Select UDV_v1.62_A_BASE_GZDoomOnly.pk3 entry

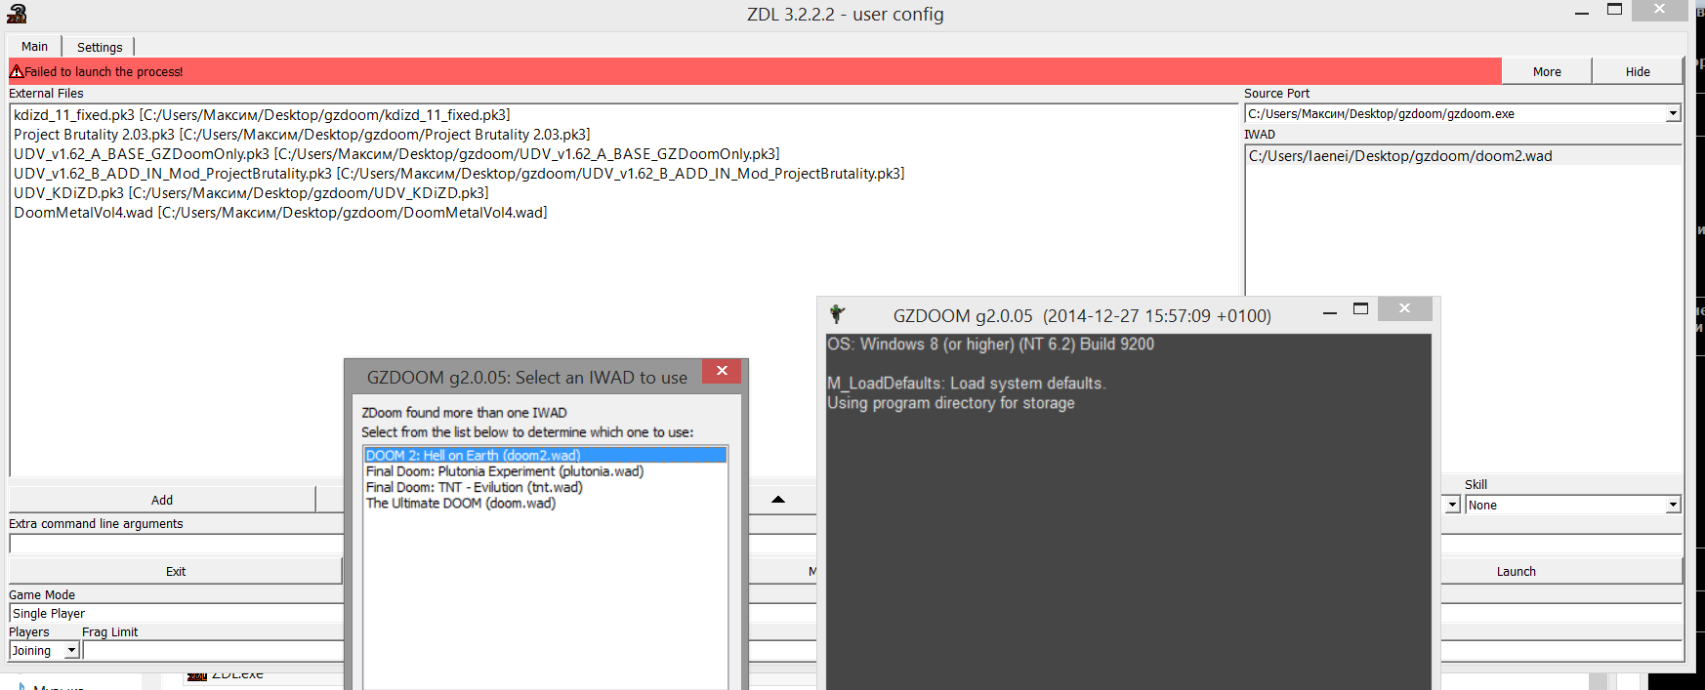tap(396, 154)
